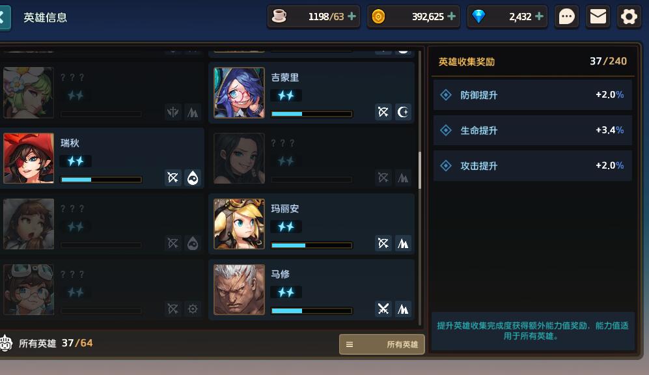The height and width of the screenshot is (375, 649).
Task: Add gold with the plus next to 392,625
Action: coord(452,16)
